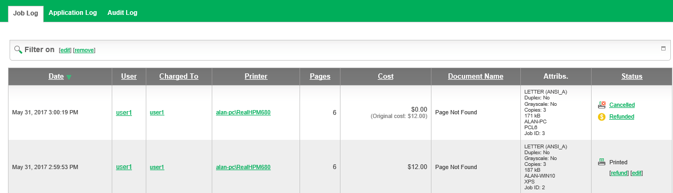Viewport: 673px width, 193px height.
Task: Collapse the filter panel with corner icon
Action: (x=663, y=48)
